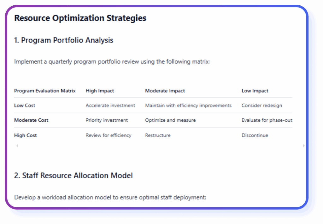This screenshot has height=224, width=323.
Task: Click the Program Evaluation Matrix column header
Action: pyautogui.click(x=45, y=91)
